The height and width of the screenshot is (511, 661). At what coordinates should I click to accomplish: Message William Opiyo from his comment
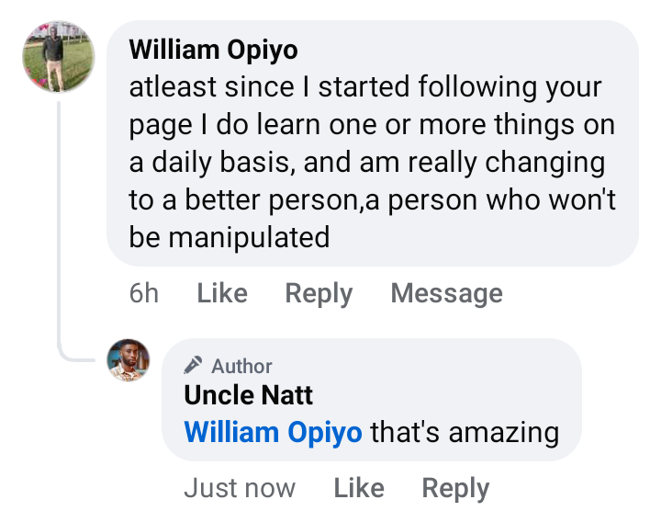[446, 293]
